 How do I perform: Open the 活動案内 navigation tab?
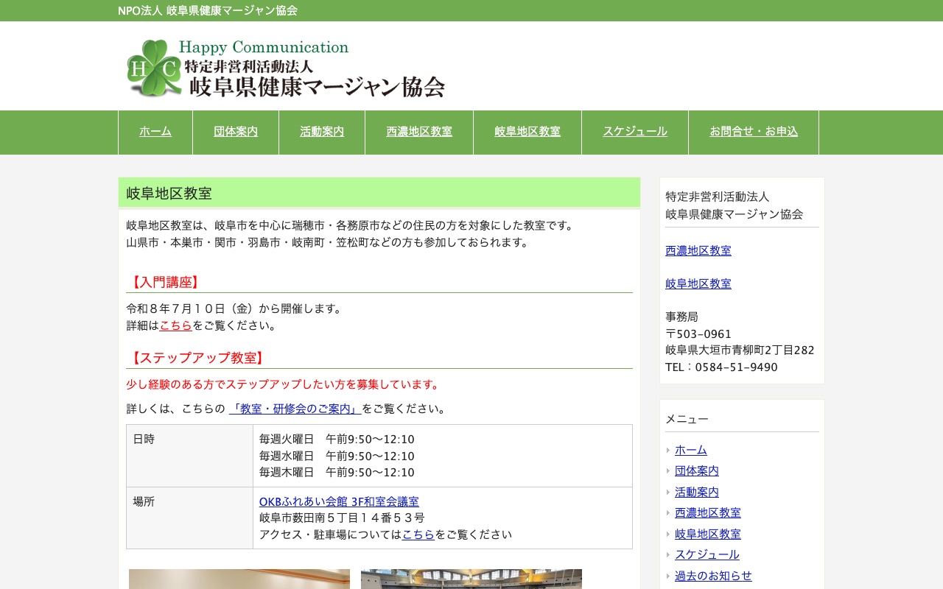322,132
